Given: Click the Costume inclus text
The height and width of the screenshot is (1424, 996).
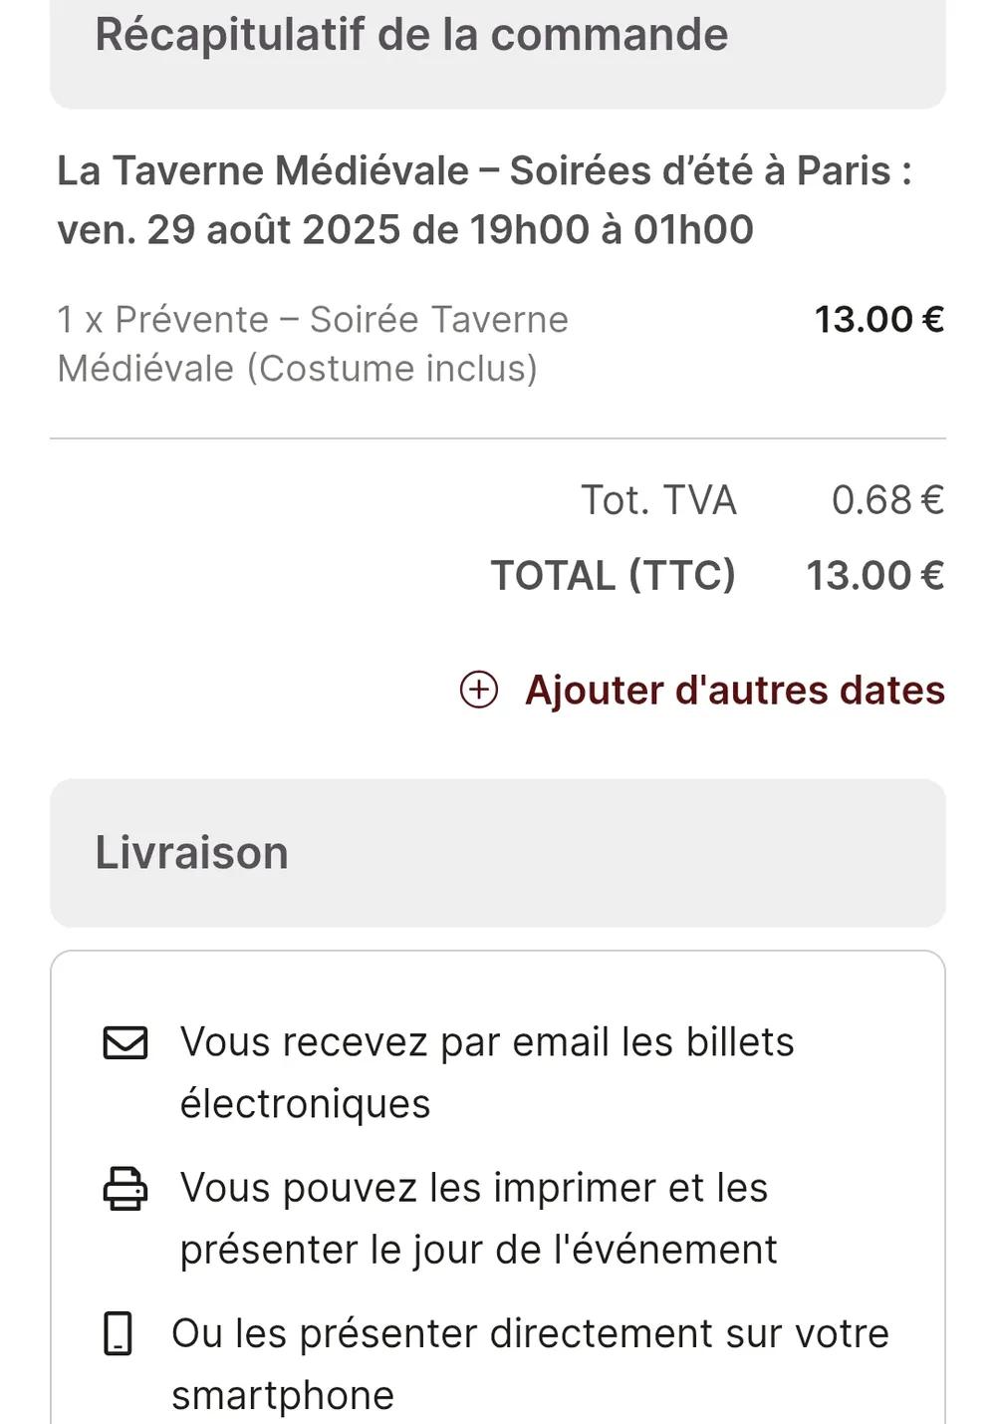Looking at the screenshot, I should 391,369.
